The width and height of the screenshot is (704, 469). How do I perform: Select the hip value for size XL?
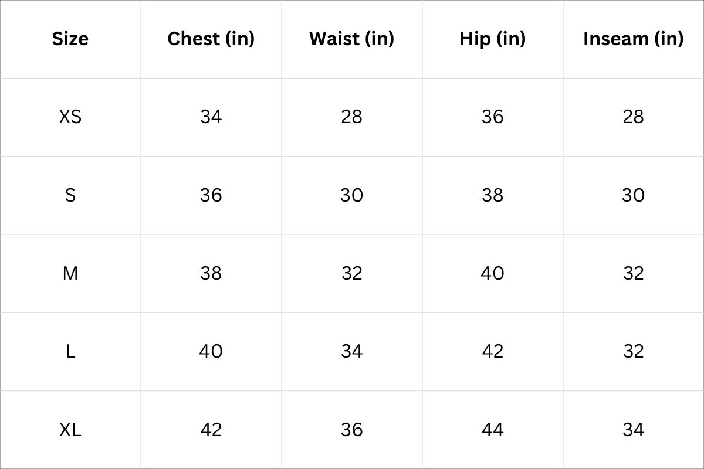coord(493,430)
